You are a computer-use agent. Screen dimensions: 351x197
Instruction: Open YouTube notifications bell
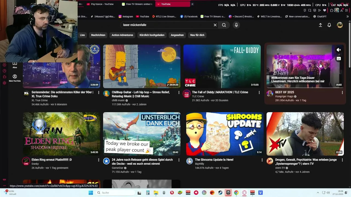pos(329,25)
